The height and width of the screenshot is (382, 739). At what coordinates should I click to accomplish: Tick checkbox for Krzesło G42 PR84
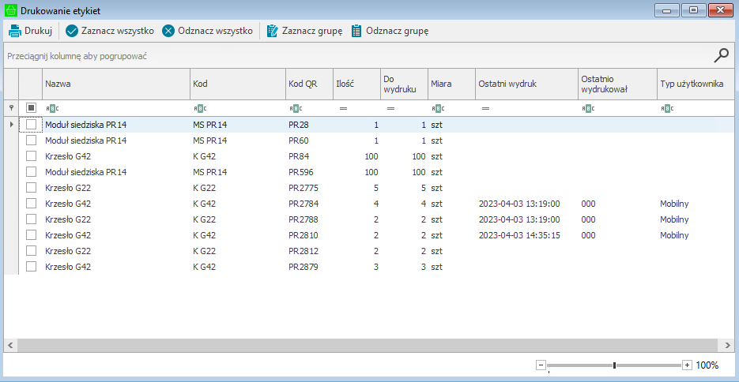(x=31, y=156)
